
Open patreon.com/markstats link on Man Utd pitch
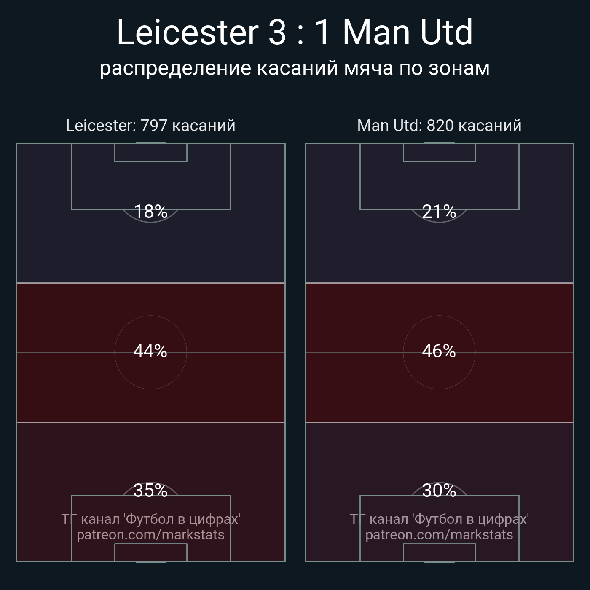[439, 535]
